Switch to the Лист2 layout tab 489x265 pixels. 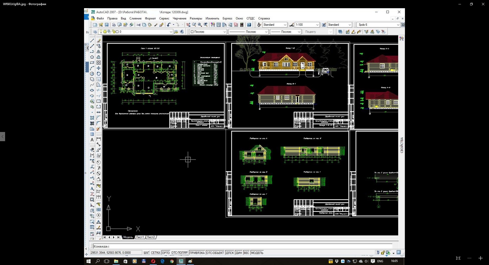[x=151, y=237]
